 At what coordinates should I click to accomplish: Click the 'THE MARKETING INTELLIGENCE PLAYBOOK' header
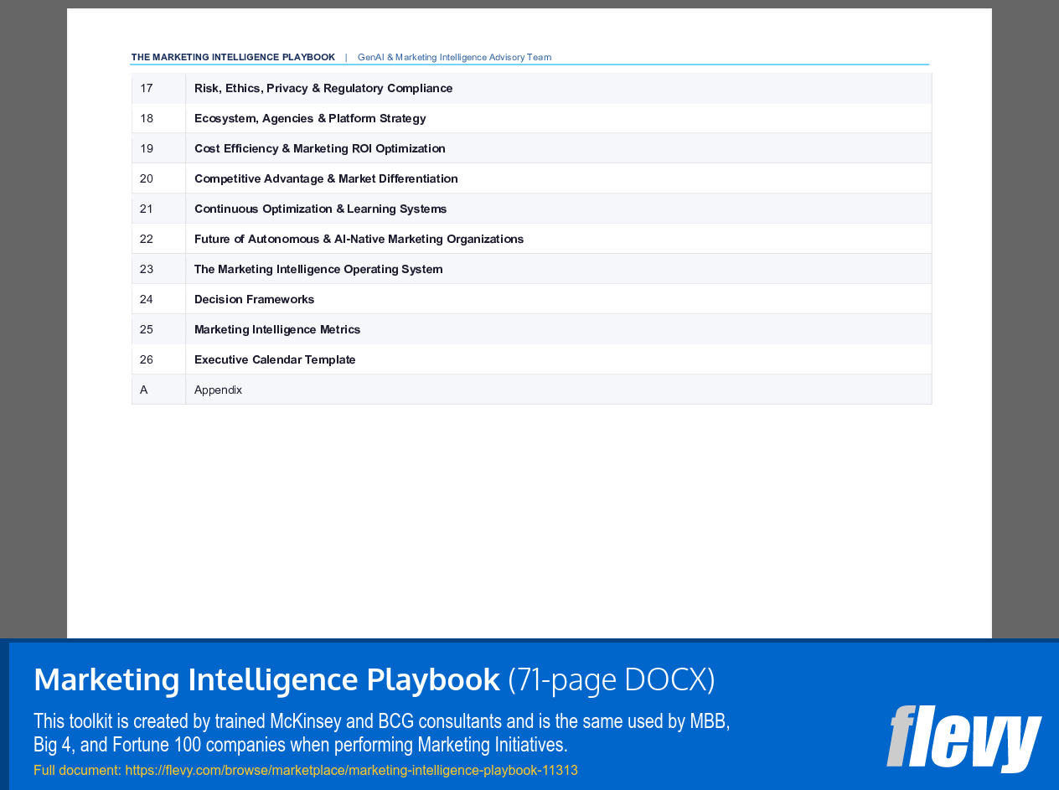point(233,57)
